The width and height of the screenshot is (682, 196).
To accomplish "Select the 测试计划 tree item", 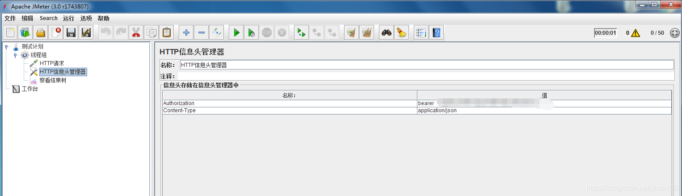I will (33, 46).
